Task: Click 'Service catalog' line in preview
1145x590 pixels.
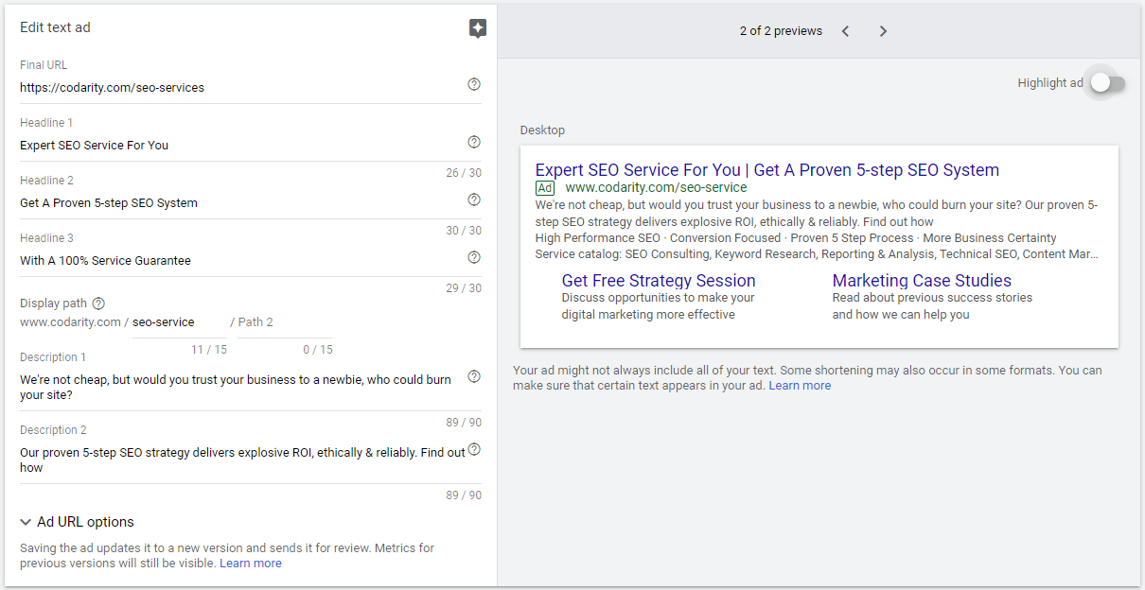Action: coord(817,254)
